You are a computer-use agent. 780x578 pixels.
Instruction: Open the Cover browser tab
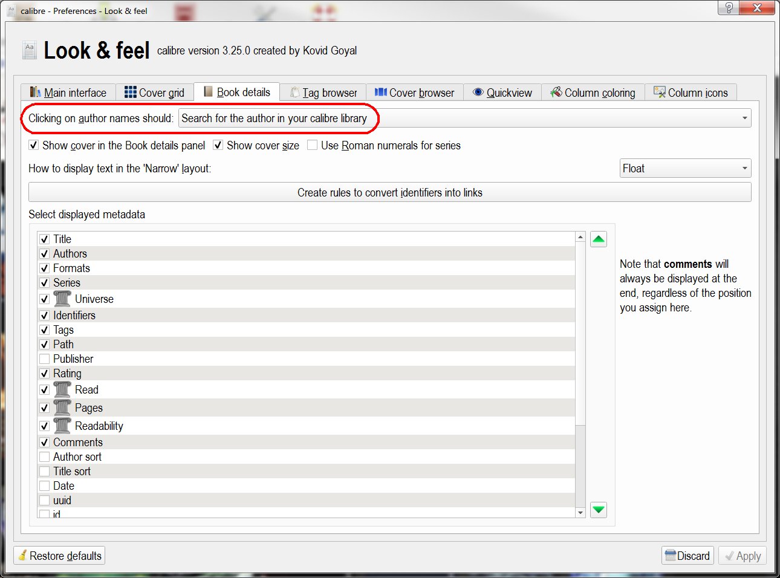(x=415, y=93)
